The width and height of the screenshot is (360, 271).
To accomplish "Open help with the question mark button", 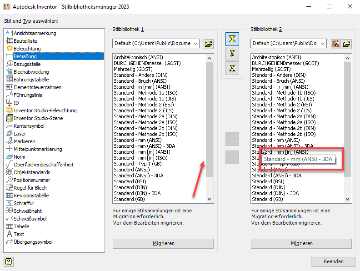I will coord(9,261).
